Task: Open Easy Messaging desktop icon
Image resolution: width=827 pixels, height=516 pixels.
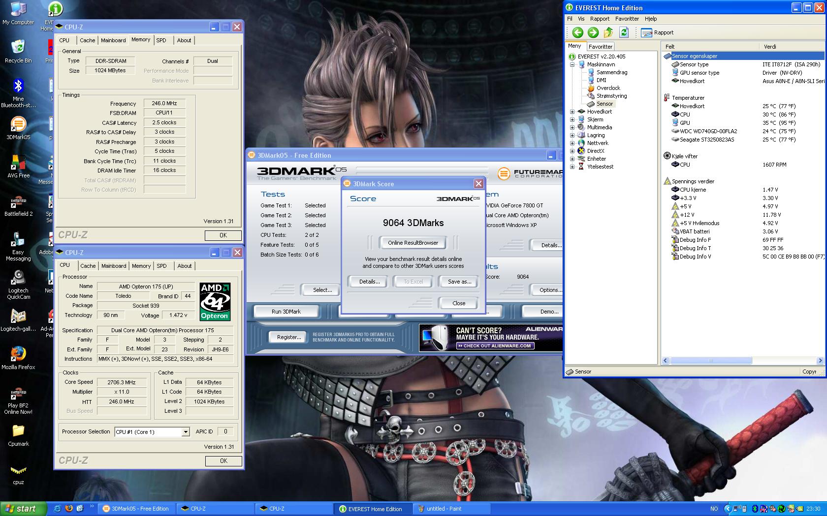Action: (18, 247)
